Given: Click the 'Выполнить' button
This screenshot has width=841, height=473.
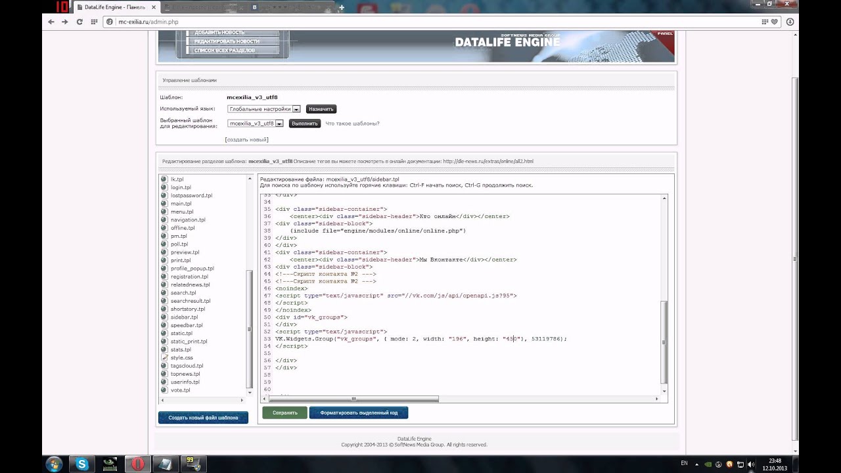Looking at the screenshot, I should point(304,124).
